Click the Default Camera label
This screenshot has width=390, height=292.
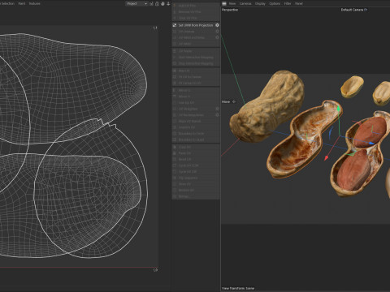pyautogui.click(x=352, y=10)
